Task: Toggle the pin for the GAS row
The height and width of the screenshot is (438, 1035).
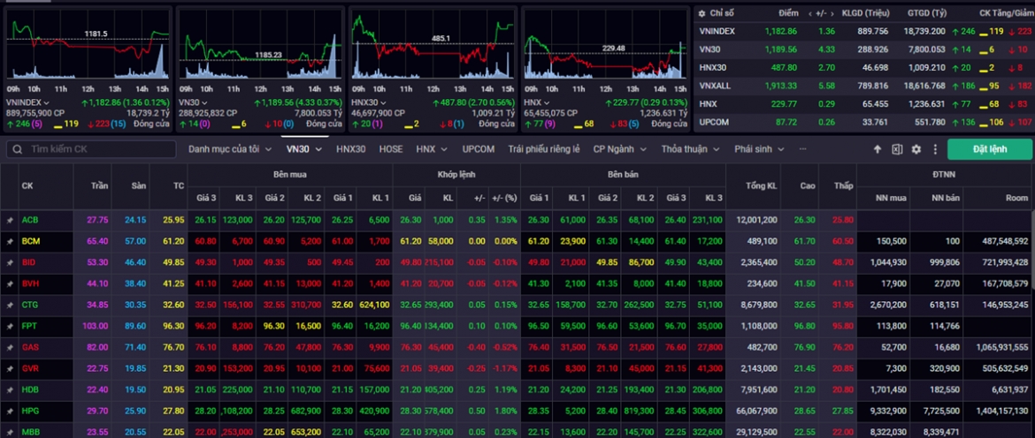Action: pyautogui.click(x=9, y=347)
